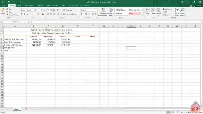Switch to the Formulas tab
The width and height of the screenshot is (203, 114).
click(40, 6)
